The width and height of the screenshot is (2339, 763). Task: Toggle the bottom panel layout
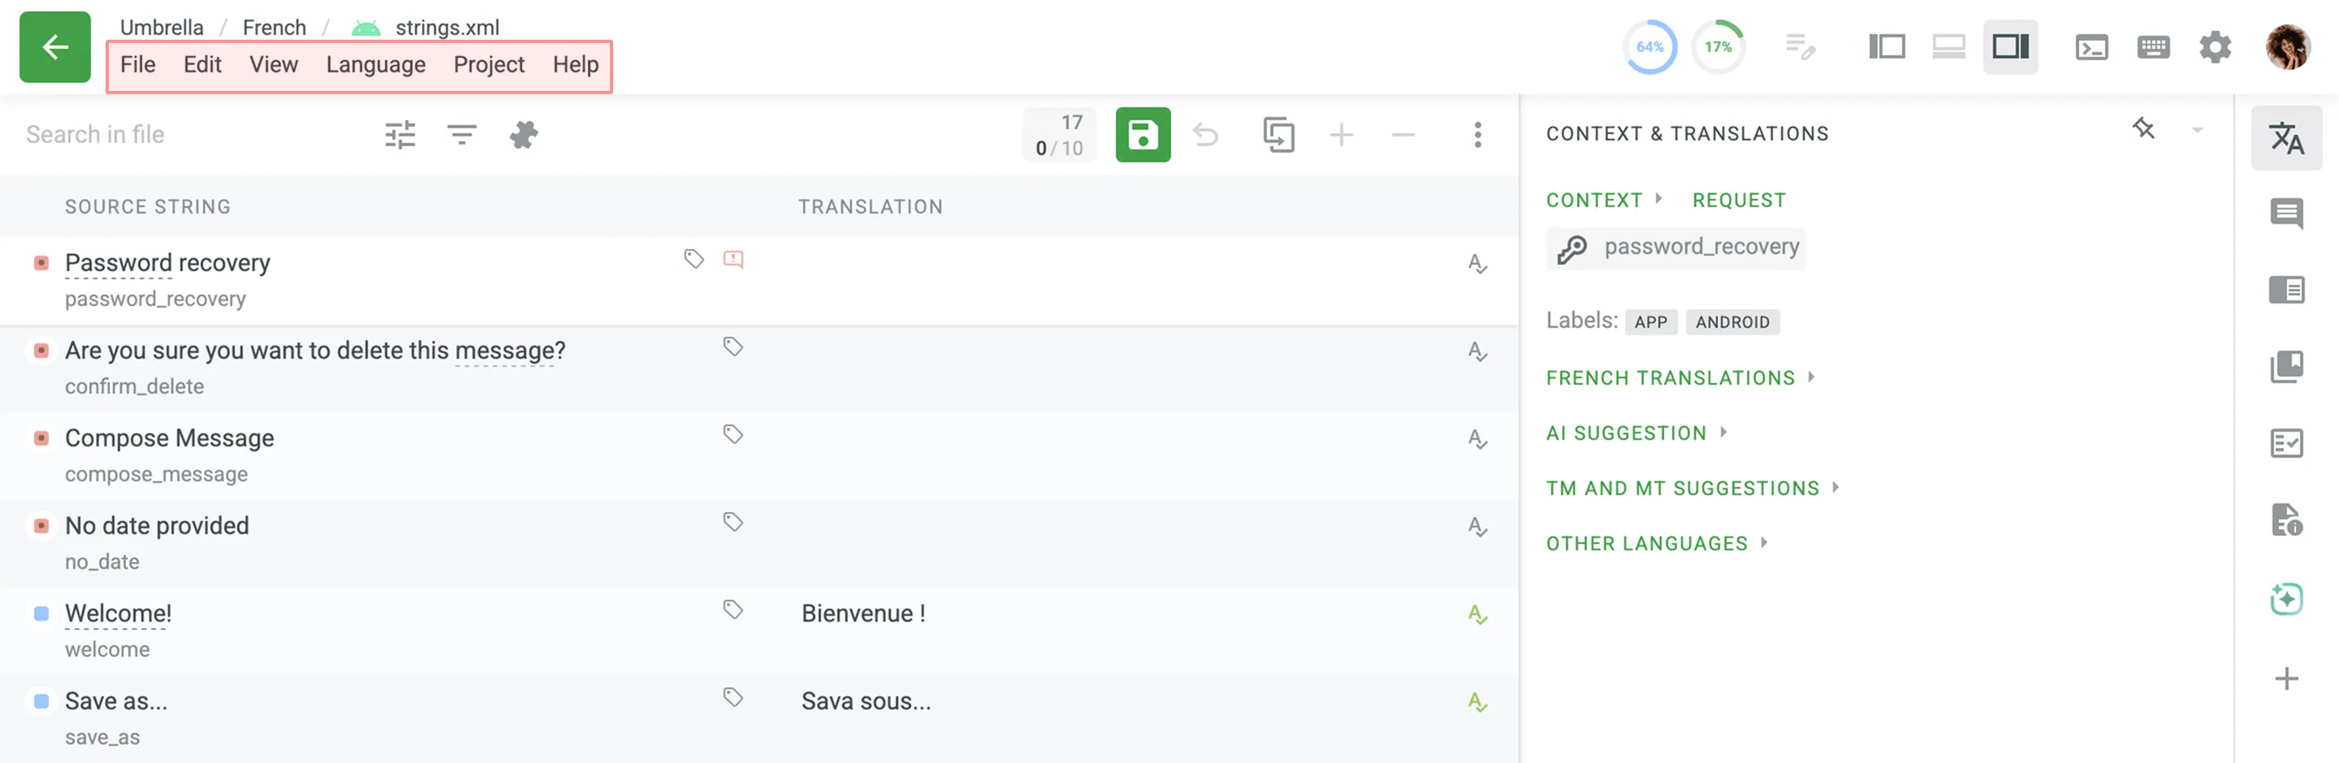tap(1948, 46)
